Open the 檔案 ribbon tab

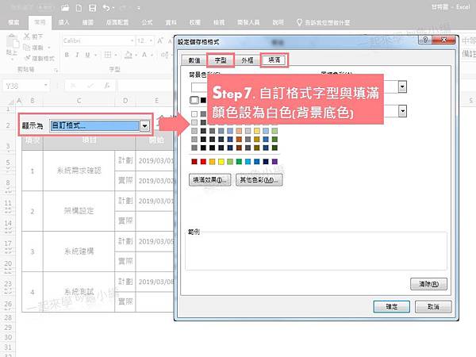[x=13, y=22]
